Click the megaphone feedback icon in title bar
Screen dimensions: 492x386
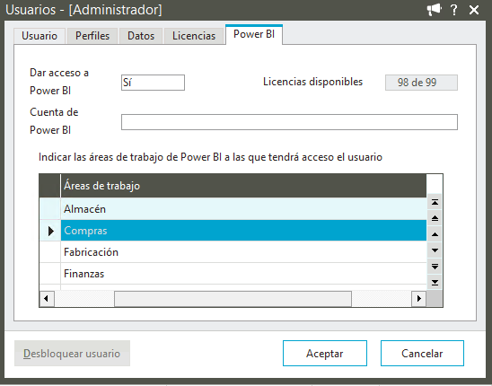click(435, 10)
